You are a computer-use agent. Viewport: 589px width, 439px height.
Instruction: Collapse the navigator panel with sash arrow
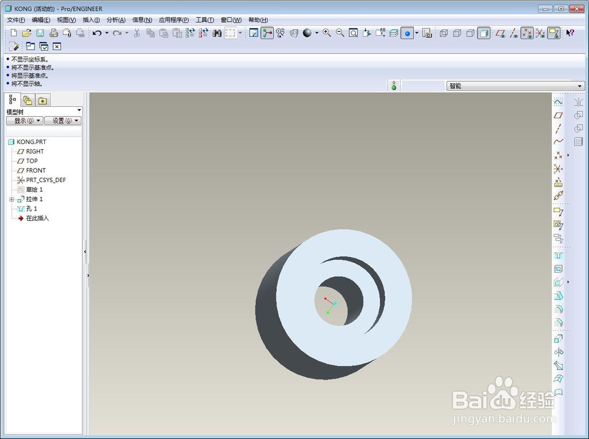85,252
